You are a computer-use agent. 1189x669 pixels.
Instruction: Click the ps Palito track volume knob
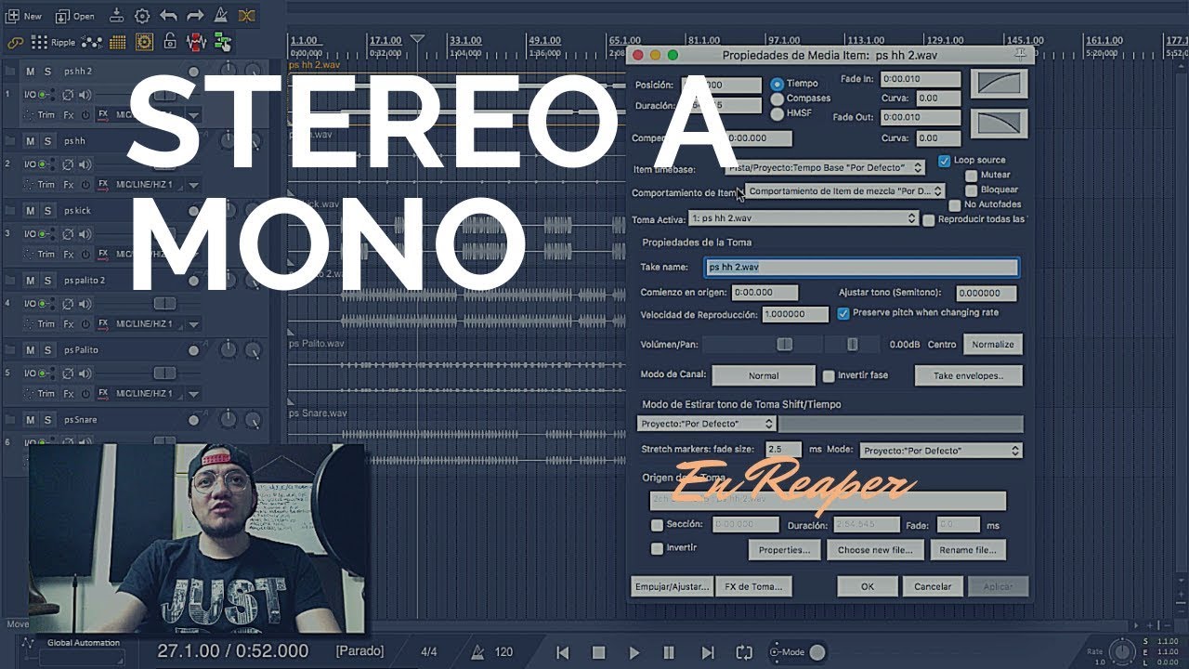click(227, 350)
